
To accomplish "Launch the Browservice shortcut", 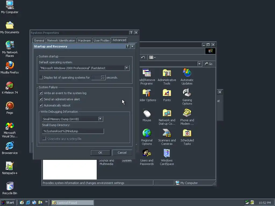I will pos(10,148).
